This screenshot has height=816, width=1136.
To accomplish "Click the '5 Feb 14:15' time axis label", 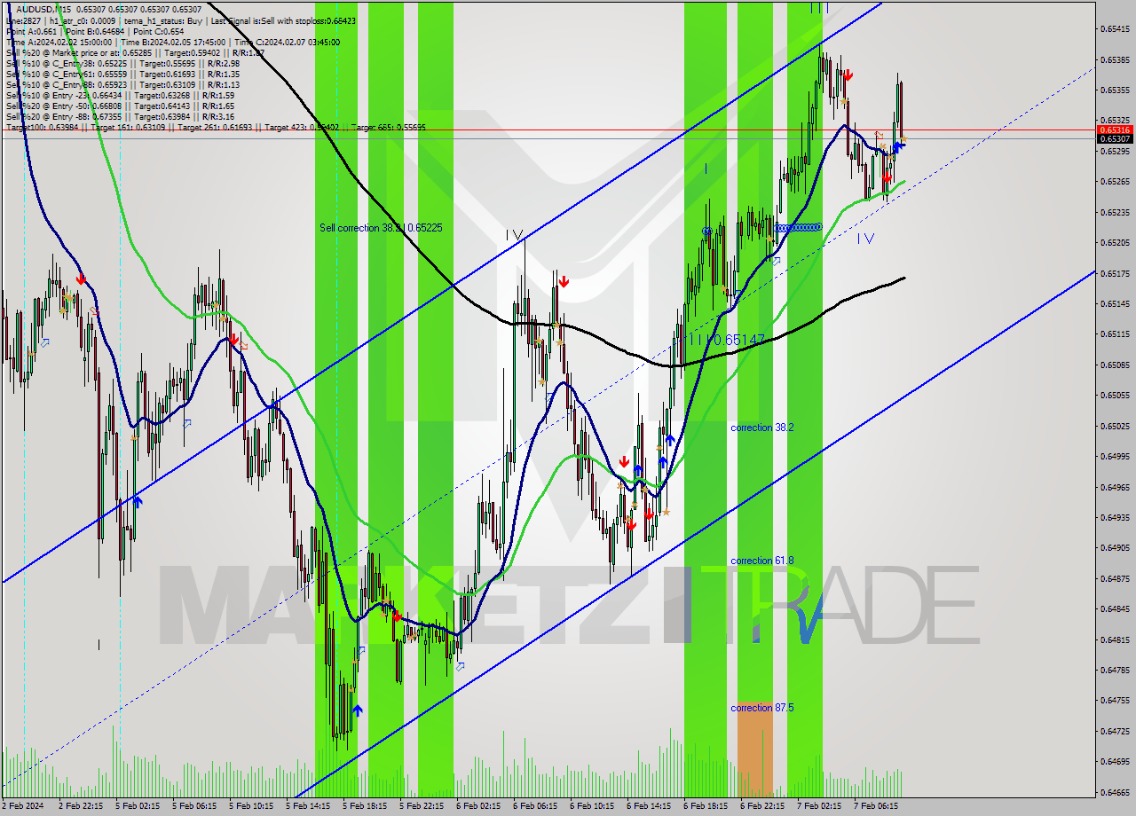I will 308,806.
